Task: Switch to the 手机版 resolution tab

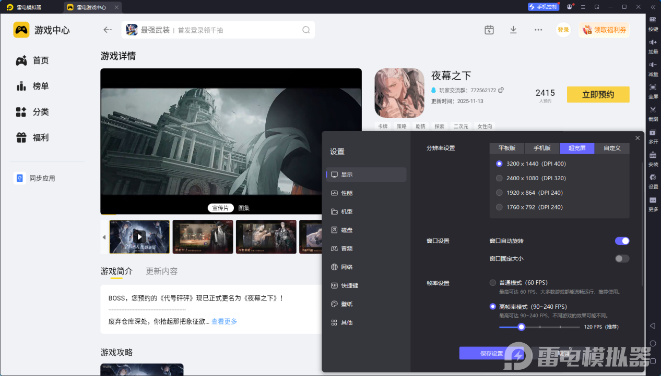Action: pos(541,148)
